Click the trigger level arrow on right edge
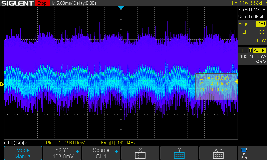 (x=236, y=82)
